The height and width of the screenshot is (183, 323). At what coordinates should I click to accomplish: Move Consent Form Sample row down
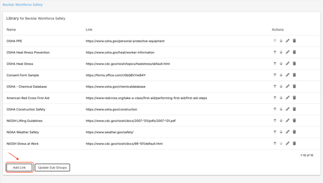[281, 75]
